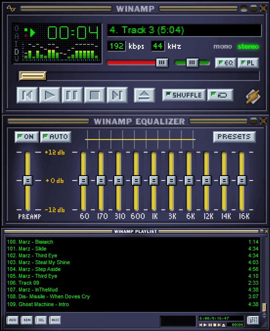Viewport: 270px width, 331px height.
Task: Click the playlist mini previous track icon
Action: click(201, 325)
